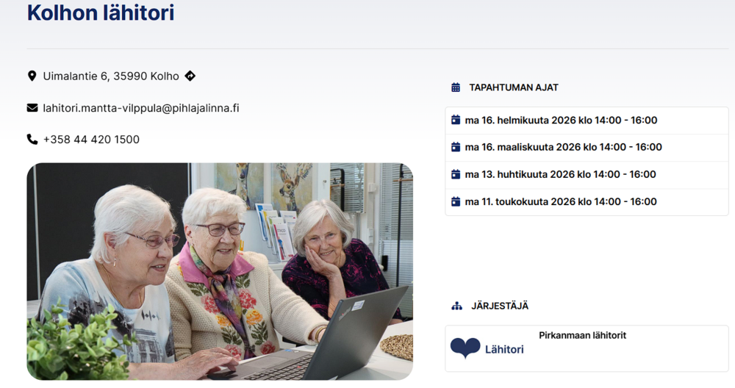Click the organizer hierarchy icon by Järjestäjä
Screen dimensions: 735x388
[456, 306]
